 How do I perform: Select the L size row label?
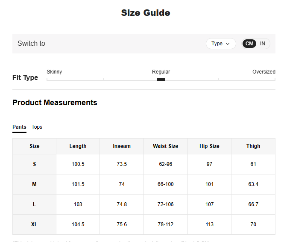[x=35, y=204]
